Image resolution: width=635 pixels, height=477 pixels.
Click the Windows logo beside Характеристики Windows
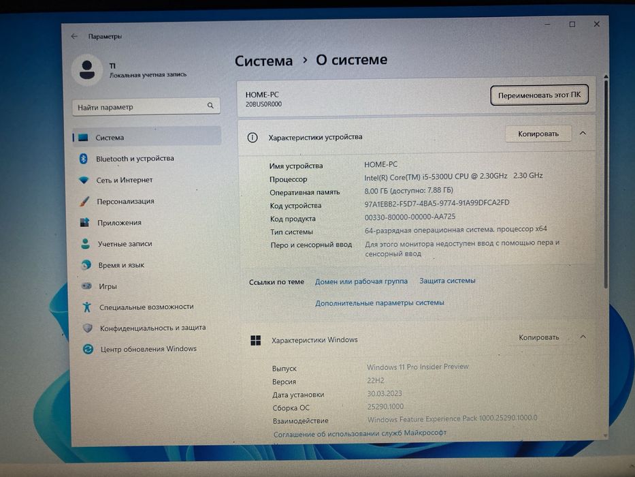pos(255,340)
